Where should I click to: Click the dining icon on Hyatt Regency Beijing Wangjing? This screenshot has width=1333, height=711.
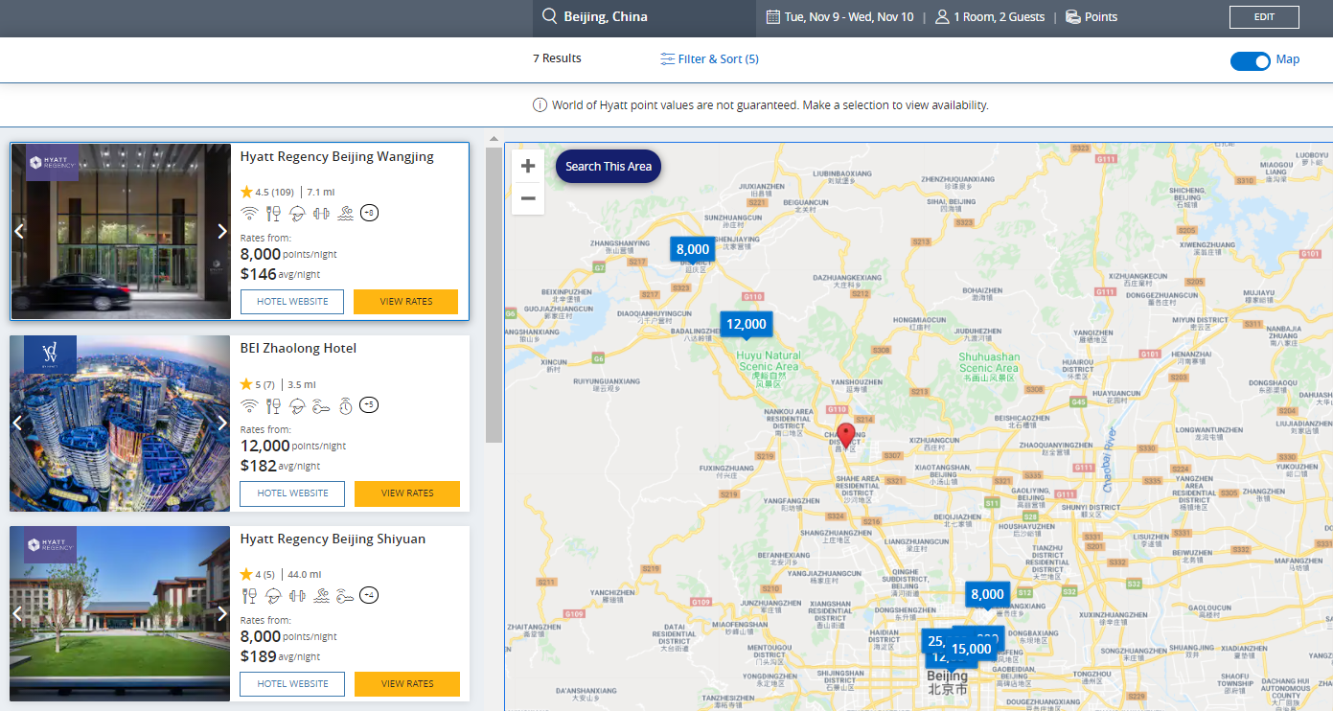pyautogui.click(x=273, y=213)
